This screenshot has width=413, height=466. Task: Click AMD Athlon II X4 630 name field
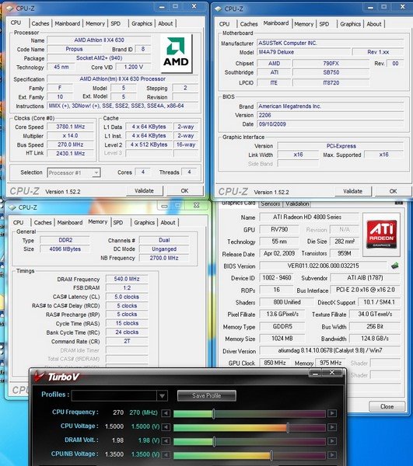tap(99, 40)
